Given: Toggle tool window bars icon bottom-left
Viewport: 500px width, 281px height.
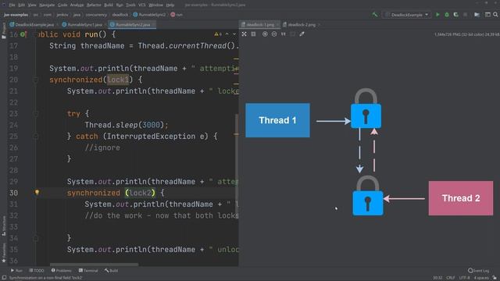Looking at the screenshot, I should click(x=4, y=278).
